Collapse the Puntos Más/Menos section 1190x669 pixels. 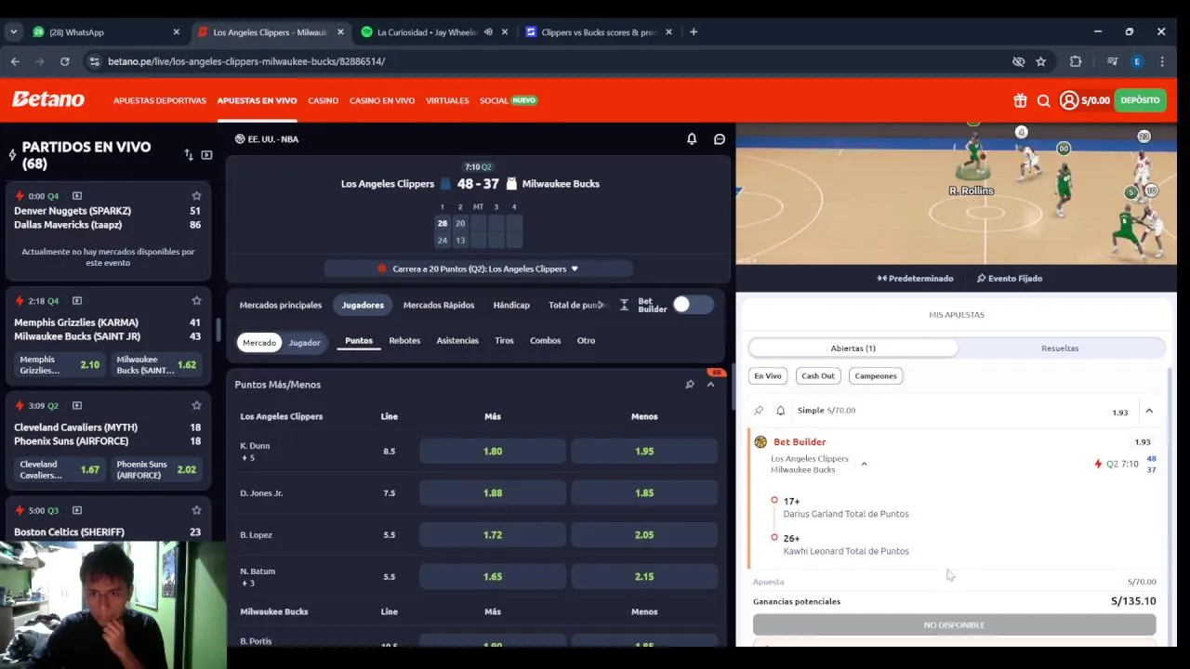click(711, 385)
